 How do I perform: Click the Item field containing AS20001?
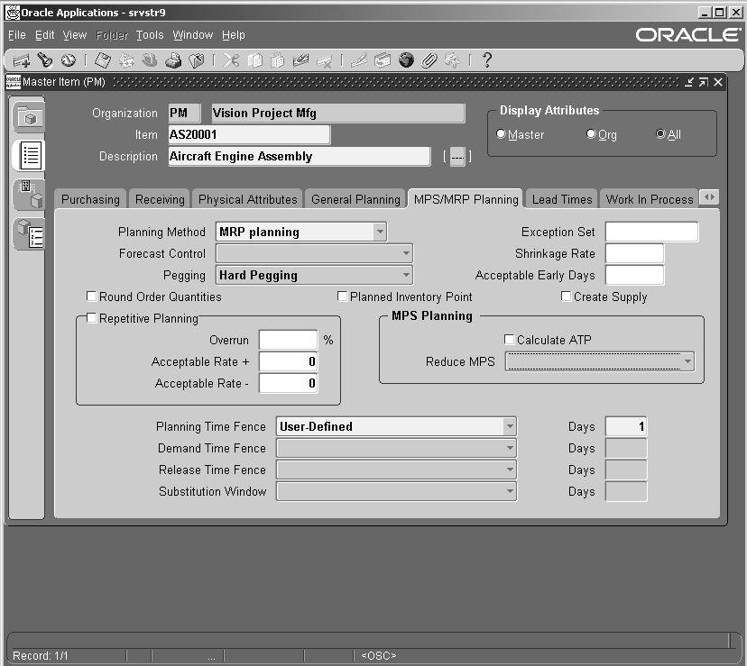249,134
